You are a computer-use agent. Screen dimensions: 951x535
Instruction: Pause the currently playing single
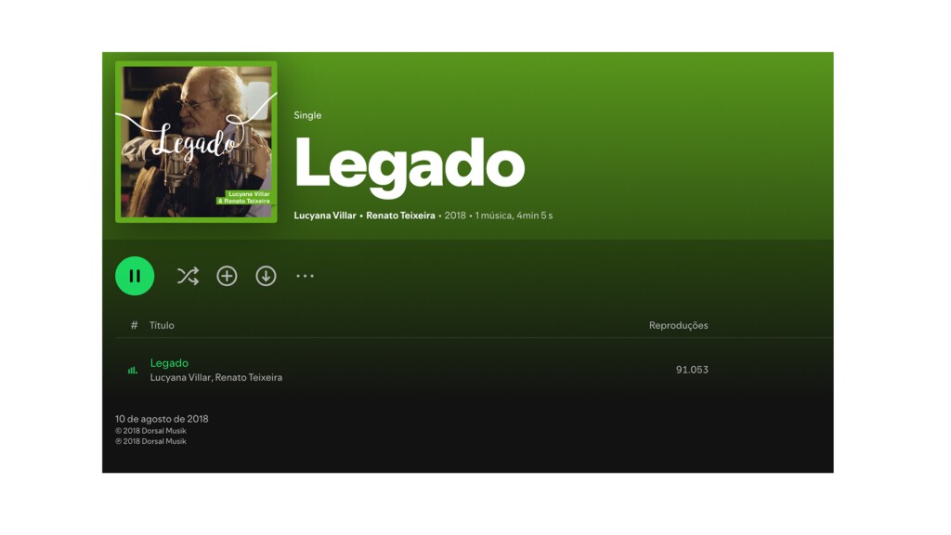(135, 276)
